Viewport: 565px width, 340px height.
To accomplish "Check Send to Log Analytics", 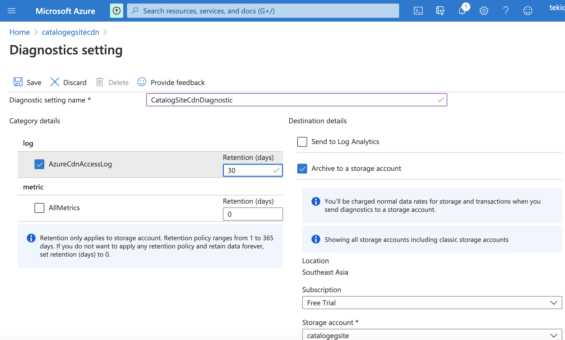I will pos(302,142).
